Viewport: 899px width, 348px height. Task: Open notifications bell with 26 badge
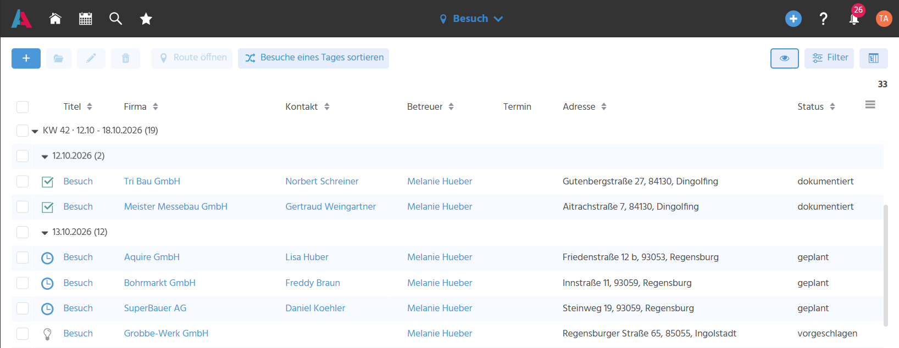pos(854,19)
